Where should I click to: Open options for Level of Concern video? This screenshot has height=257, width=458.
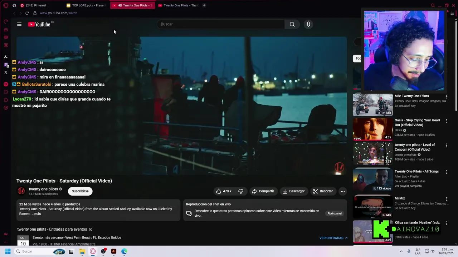click(447, 146)
